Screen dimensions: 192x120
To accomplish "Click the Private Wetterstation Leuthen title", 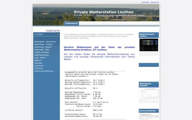I will (x=104, y=12).
